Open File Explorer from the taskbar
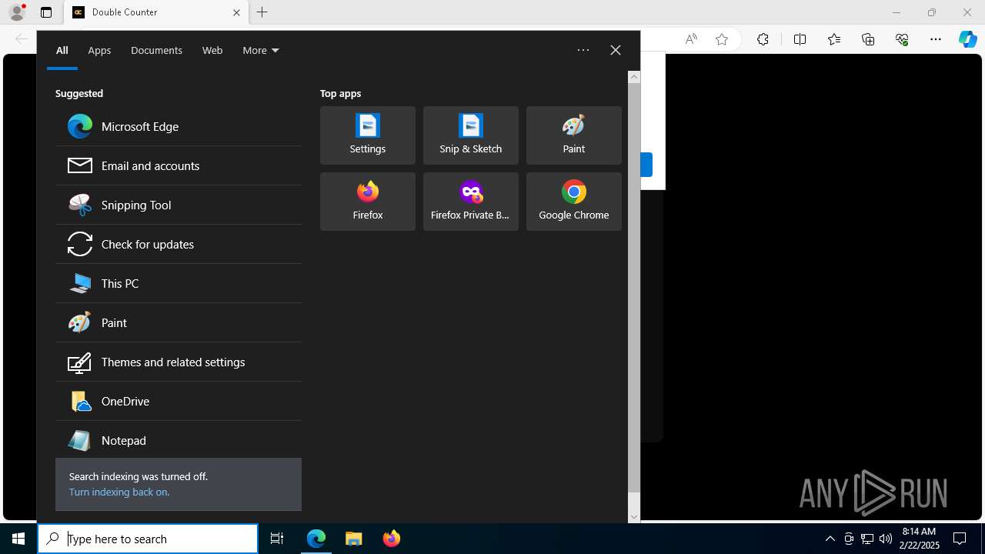Viewport: 985px width, 554px height. [x=354, y=539]
